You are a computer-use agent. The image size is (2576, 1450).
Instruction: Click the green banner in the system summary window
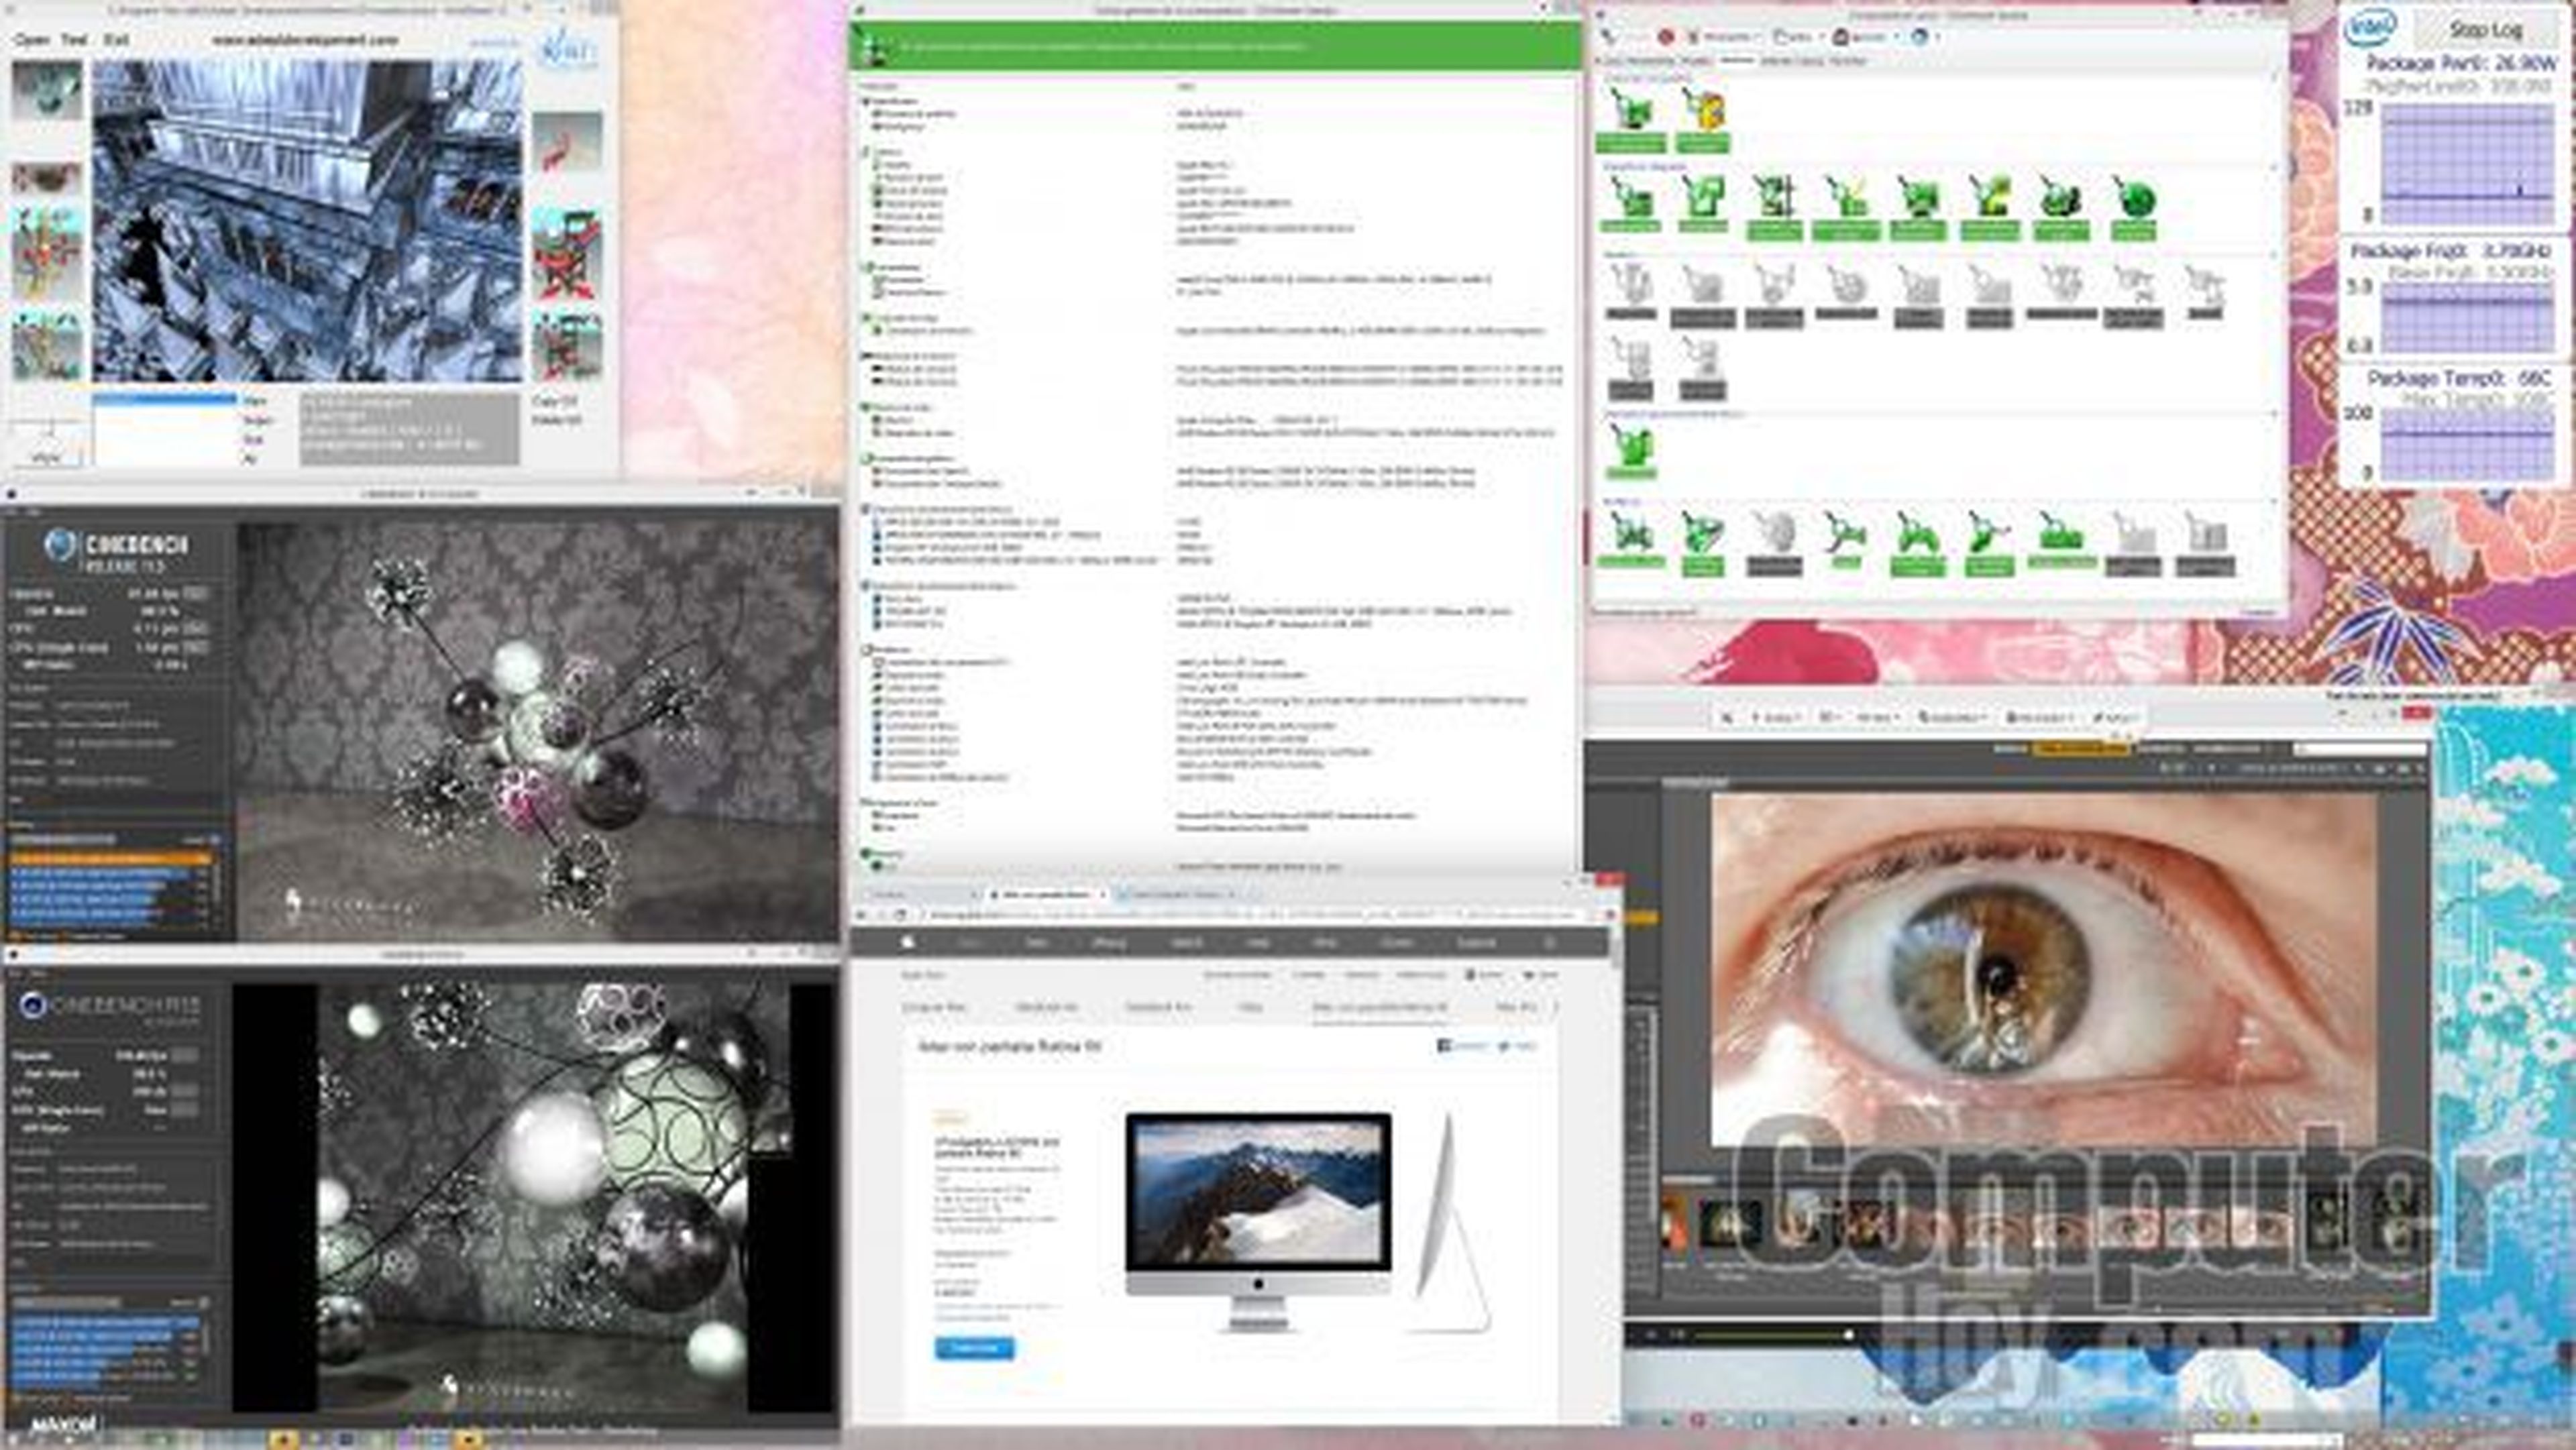(x=1215, y=46)
